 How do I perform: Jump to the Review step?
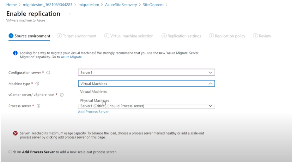point(262,36)
